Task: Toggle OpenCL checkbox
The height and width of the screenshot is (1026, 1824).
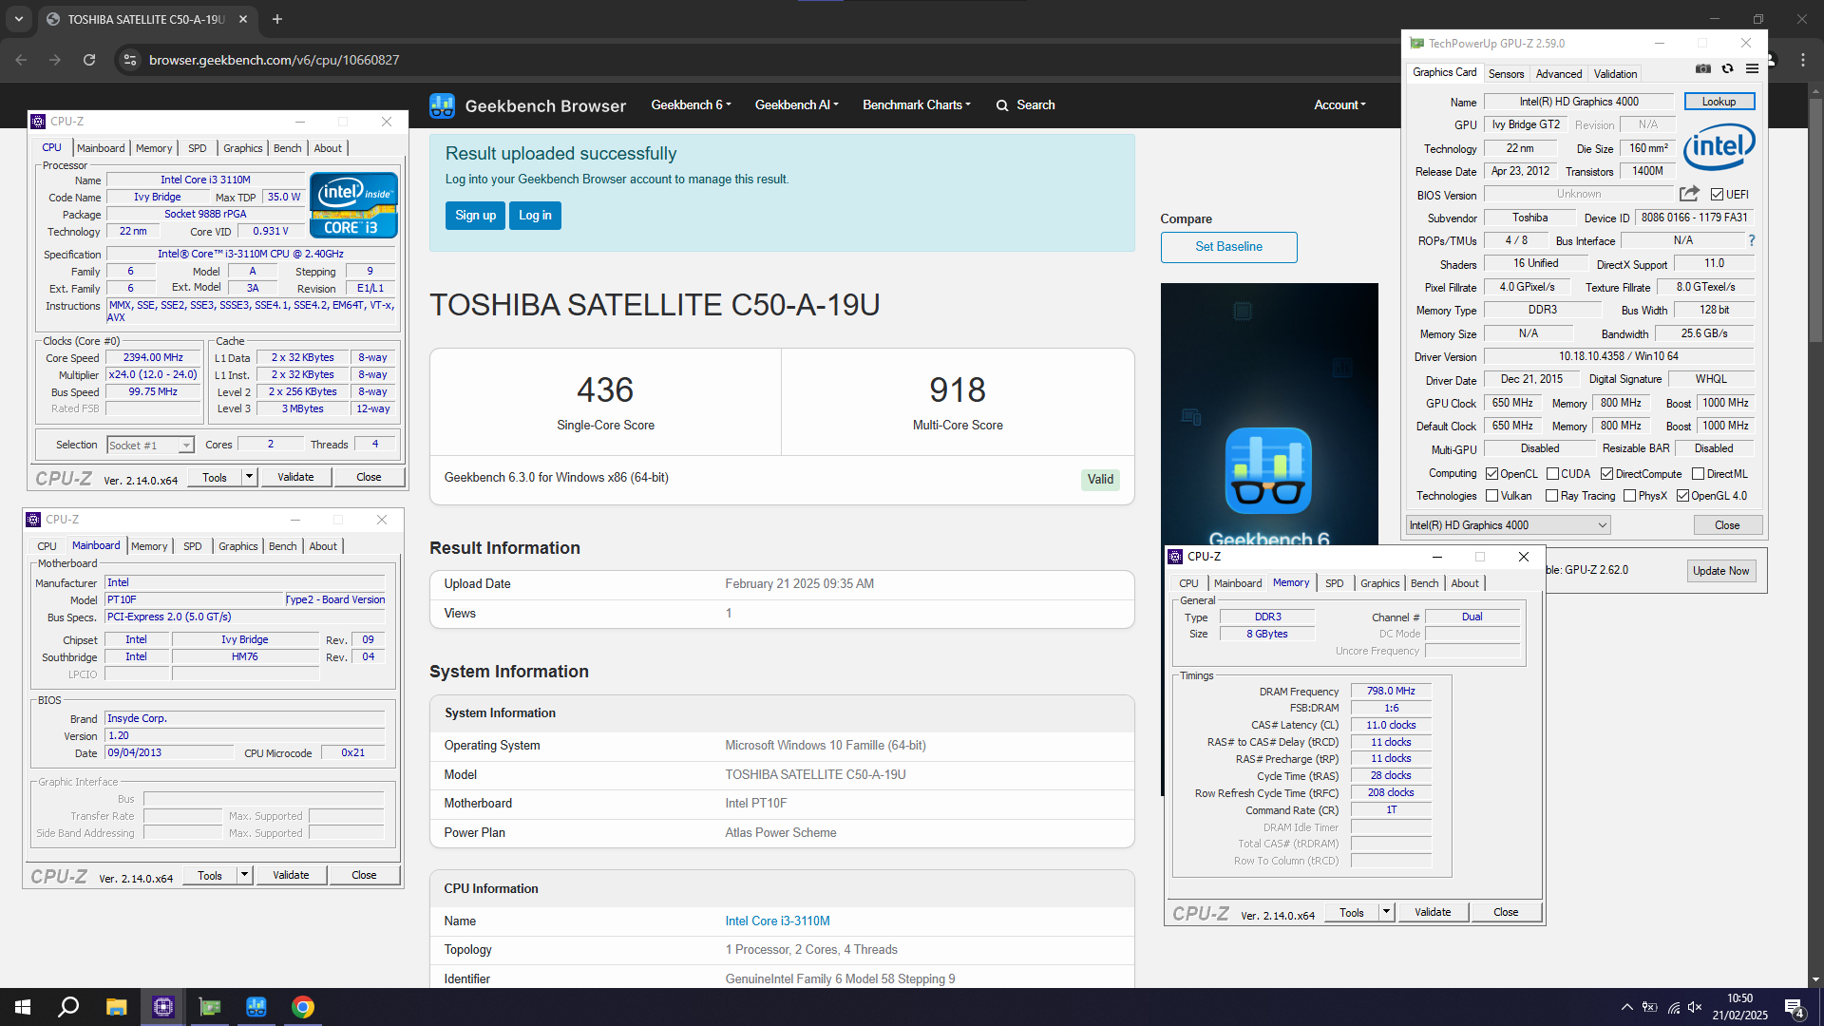Action: (1492, 474)
